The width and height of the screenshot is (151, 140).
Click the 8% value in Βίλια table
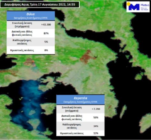[46, 50]
